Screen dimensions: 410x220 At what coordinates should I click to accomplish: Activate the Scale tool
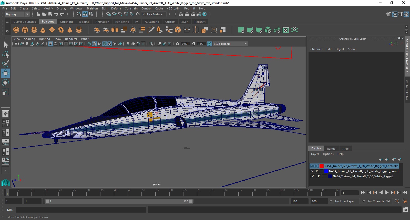tap(6, 92)
